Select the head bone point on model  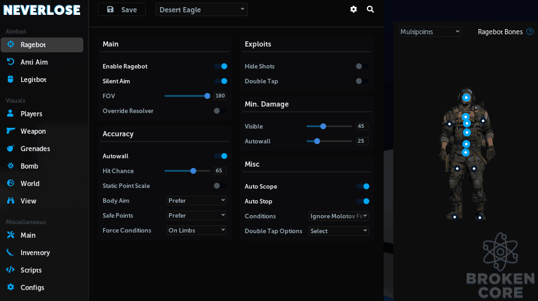(x=466, y=98)
